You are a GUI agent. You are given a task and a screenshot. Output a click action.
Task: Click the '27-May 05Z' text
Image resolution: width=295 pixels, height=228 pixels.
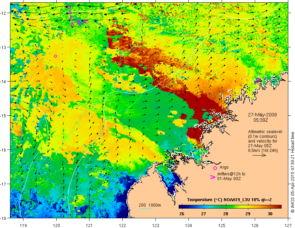260,146
